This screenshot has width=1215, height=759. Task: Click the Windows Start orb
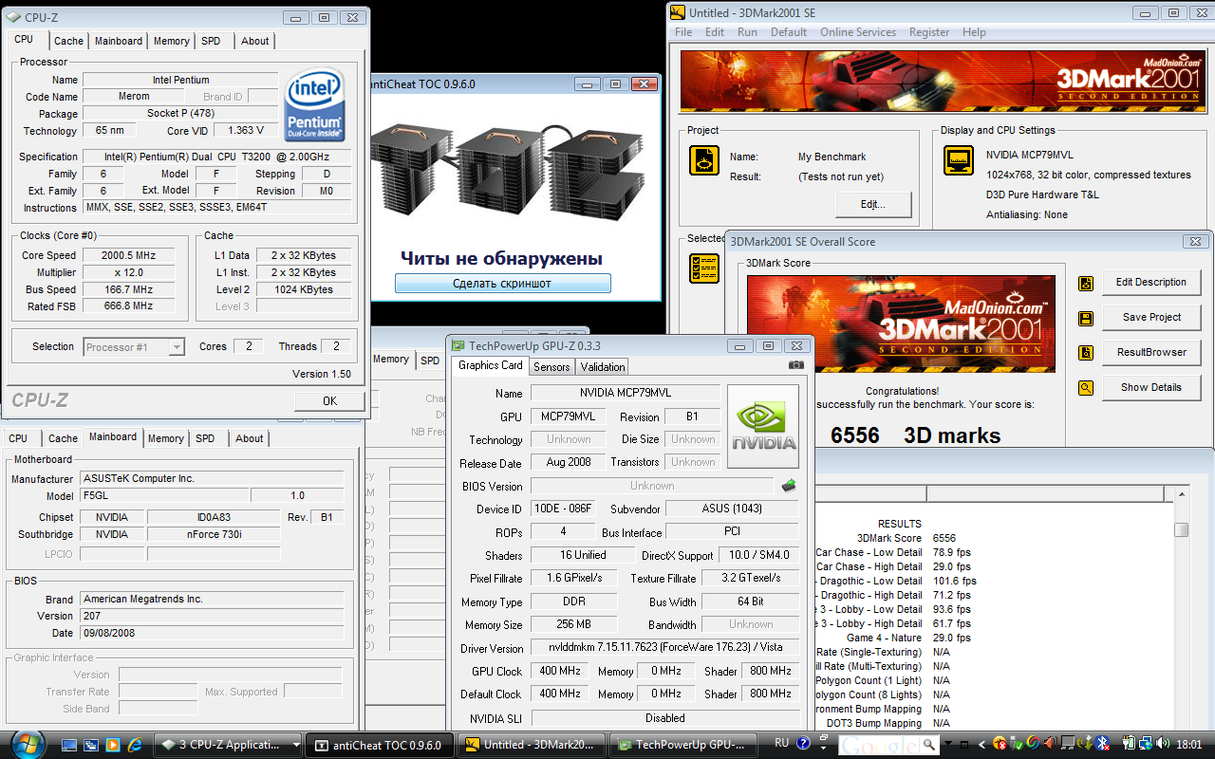[x=27, y=743]
